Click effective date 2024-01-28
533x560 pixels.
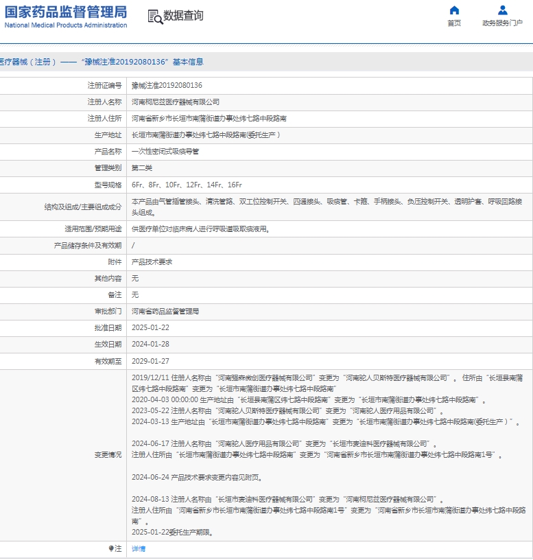(150, 344)
